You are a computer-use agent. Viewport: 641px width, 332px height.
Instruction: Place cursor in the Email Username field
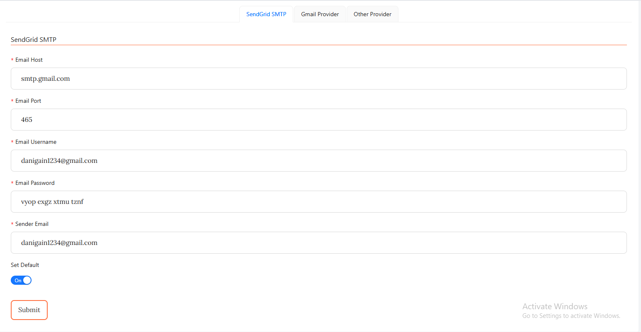[x=318, y=161]
